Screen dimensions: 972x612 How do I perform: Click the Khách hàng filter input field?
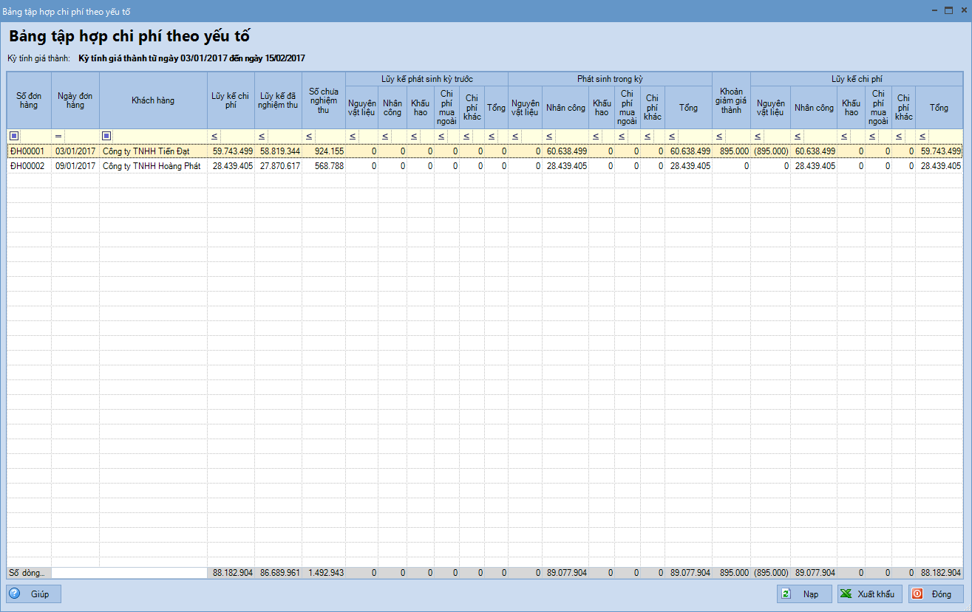coord(159,136)
